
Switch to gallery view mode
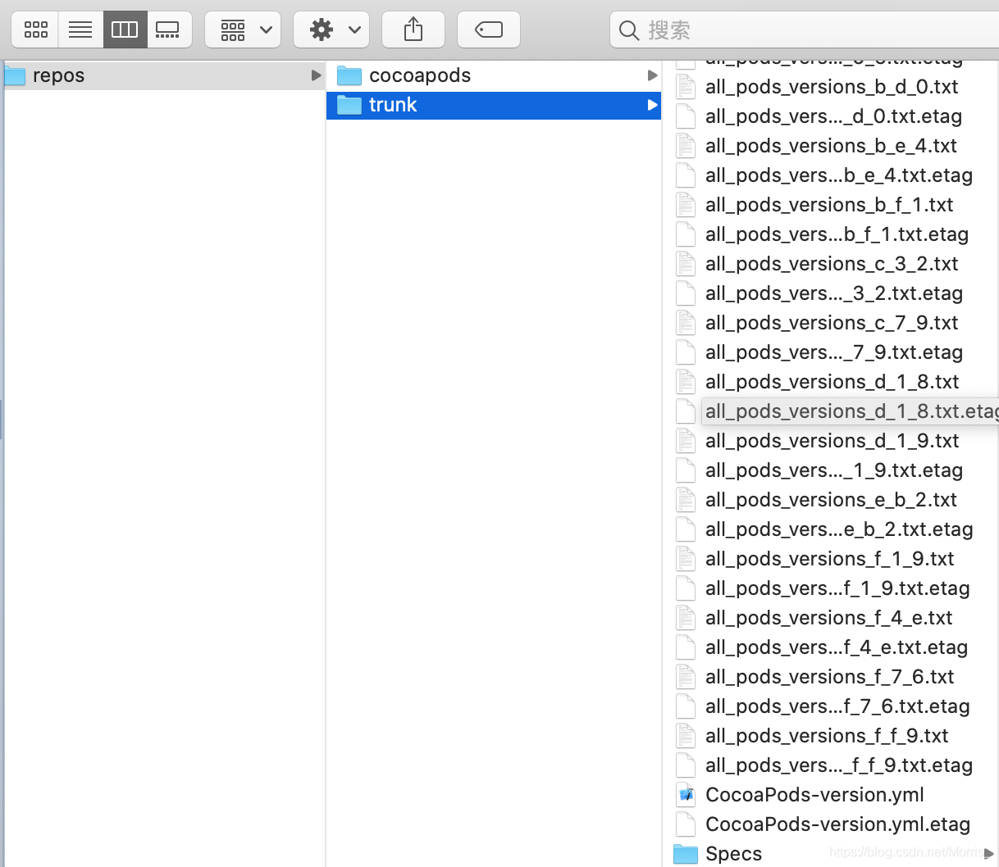(x=169, y=30)
